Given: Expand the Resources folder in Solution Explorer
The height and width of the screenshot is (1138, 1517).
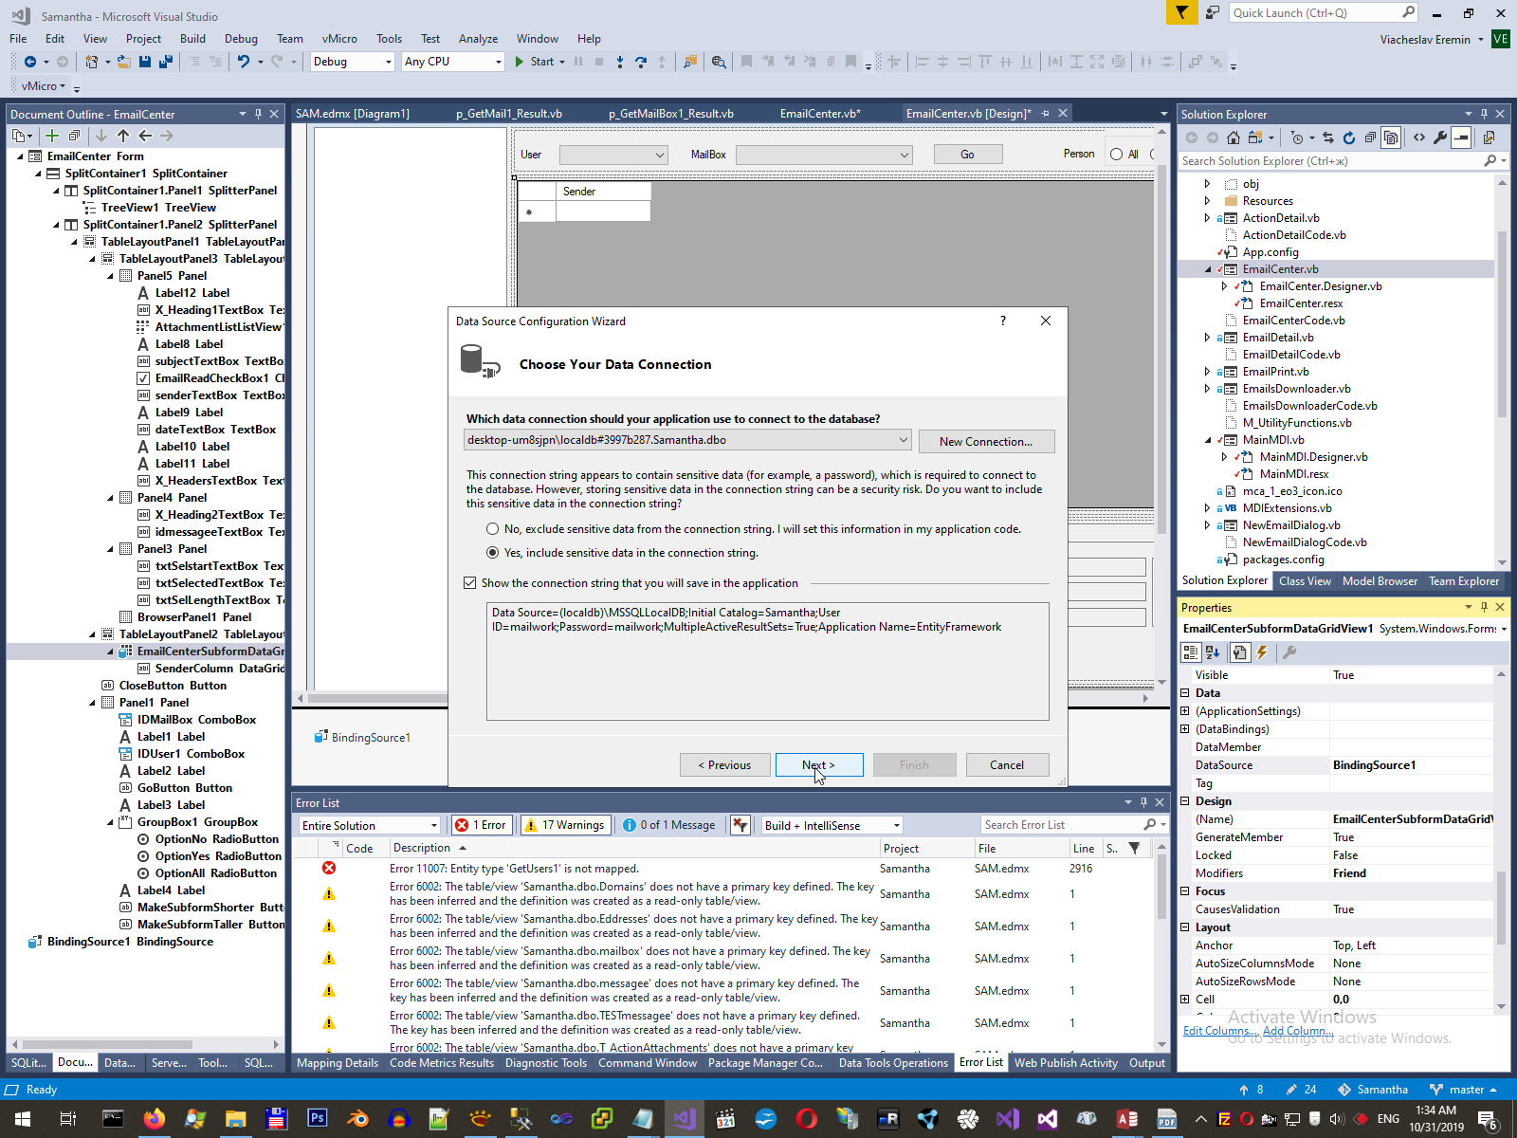Looking at the screenshot, I should (1207, 201).
